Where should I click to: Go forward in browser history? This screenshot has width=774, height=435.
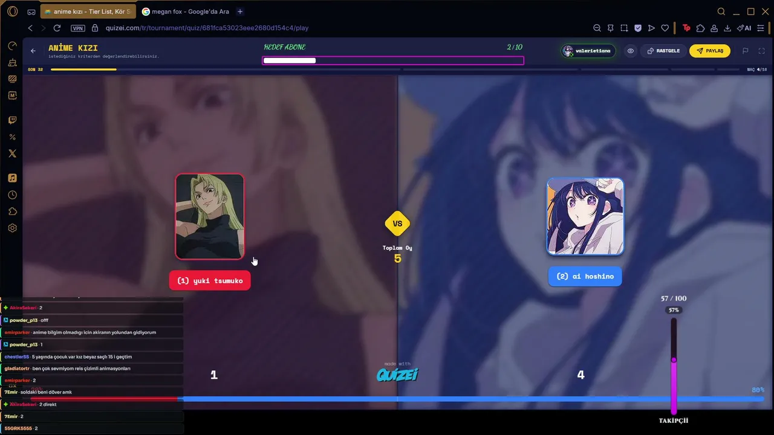[43, 28]
